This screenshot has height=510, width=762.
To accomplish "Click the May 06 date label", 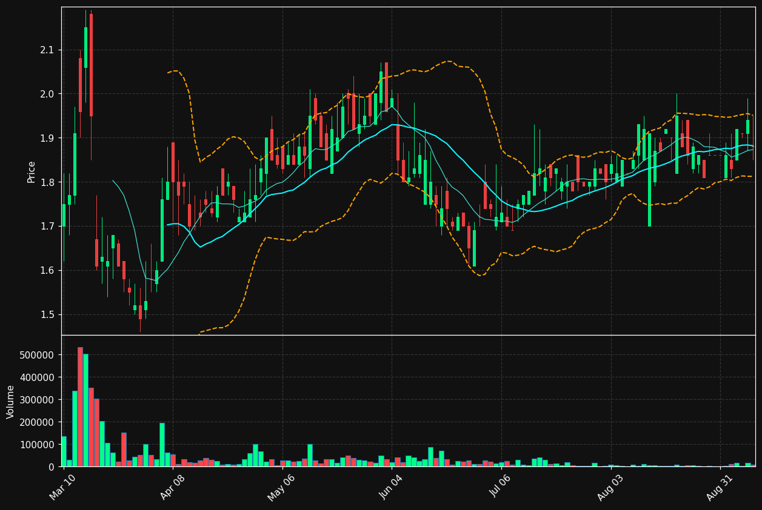I will pyautogui.click(x=281, y=488).
